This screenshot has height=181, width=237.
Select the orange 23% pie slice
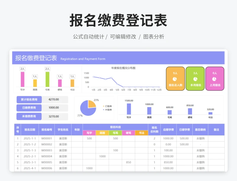point(92,104)
